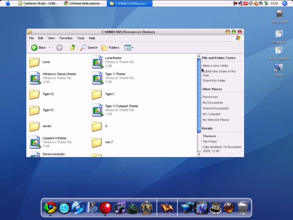Select Windows Classic.theme file icon
The image size is (293, 220).
pos(35,78)
